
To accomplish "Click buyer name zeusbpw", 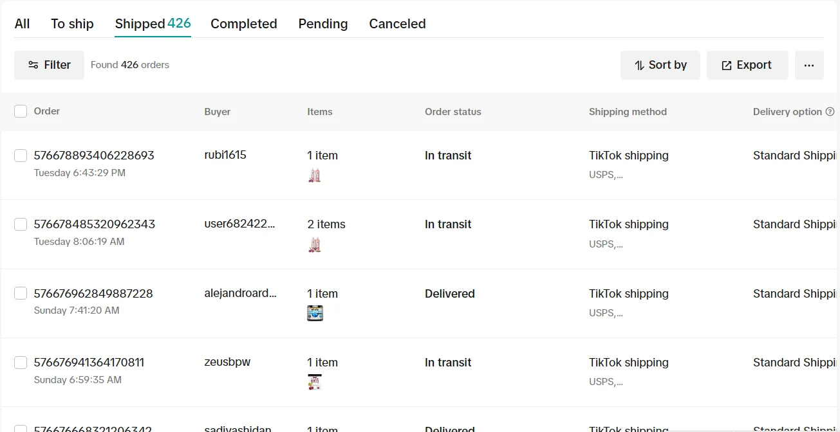I will [227, 362].
